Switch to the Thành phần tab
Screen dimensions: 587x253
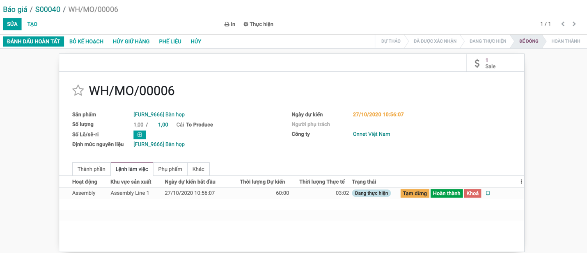point(91,169)
